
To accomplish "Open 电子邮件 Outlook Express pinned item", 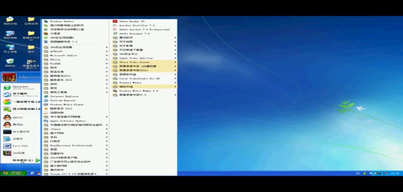I will (21, 95).
